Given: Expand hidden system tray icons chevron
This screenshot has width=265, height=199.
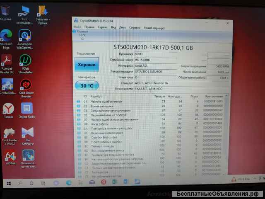Looking at the screenshot, I should pos(255,179).
